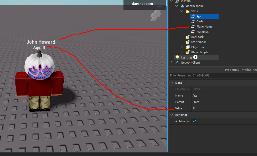The height and width of the screenshot is (156, 257).
Task: Click the plus button next to Lighting
Action: pyautogui.click(x=195, y=57)
